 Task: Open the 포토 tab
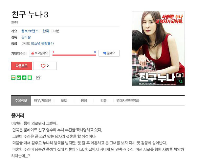(64, 101)
